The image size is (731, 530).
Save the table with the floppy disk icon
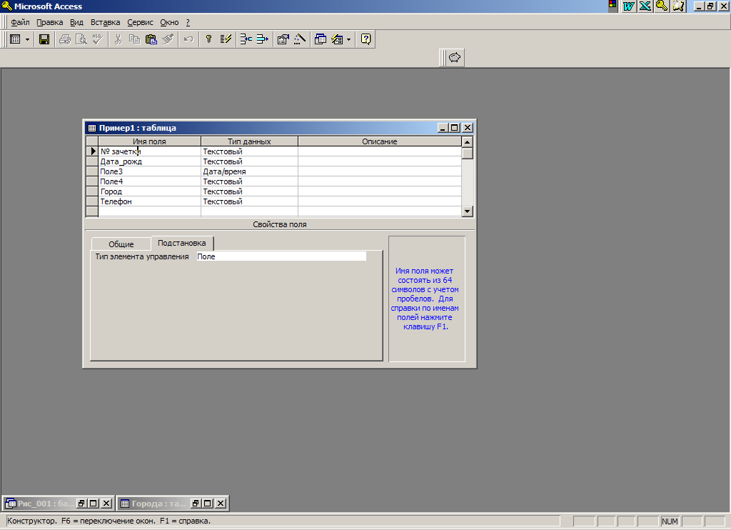44,39
